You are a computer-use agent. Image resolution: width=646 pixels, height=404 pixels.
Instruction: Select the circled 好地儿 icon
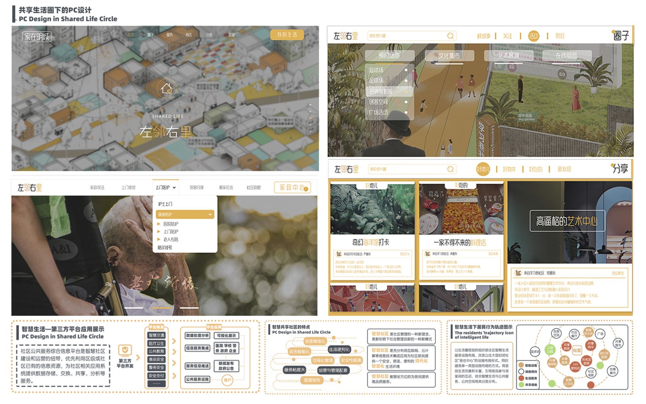point(483,169)
